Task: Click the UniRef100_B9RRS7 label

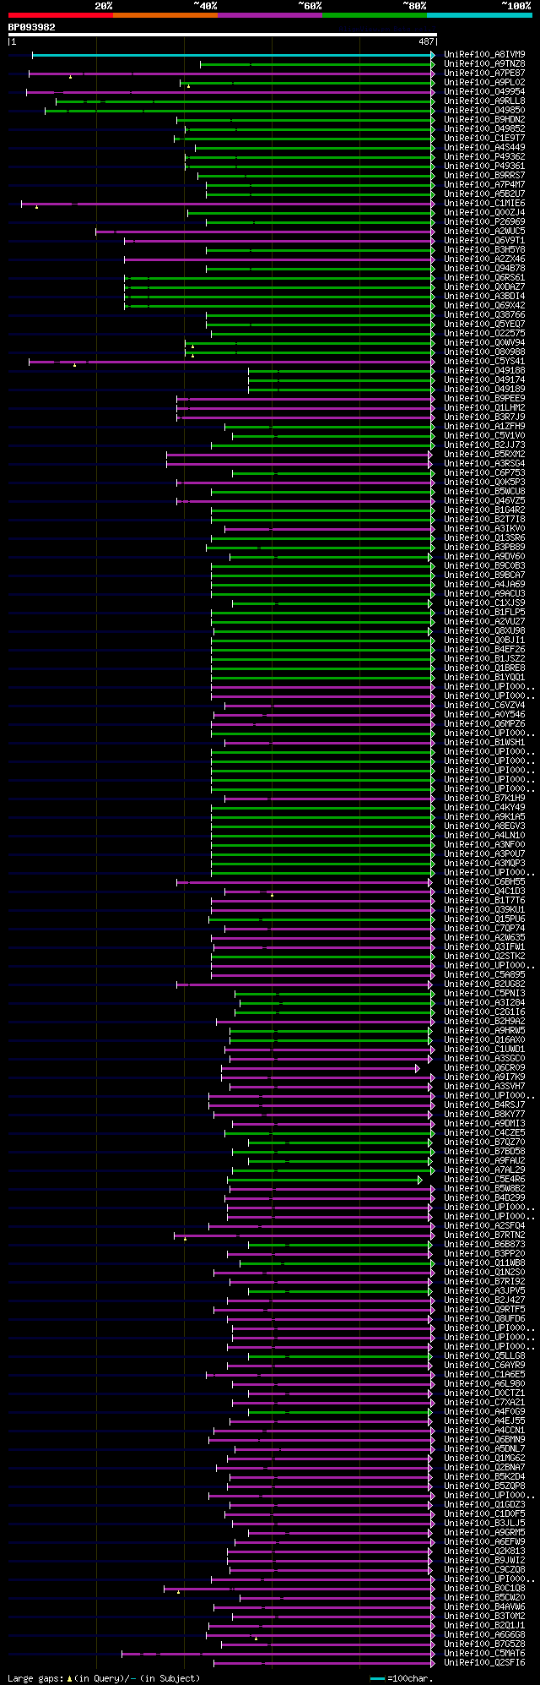Action: [x=484, y=176]
